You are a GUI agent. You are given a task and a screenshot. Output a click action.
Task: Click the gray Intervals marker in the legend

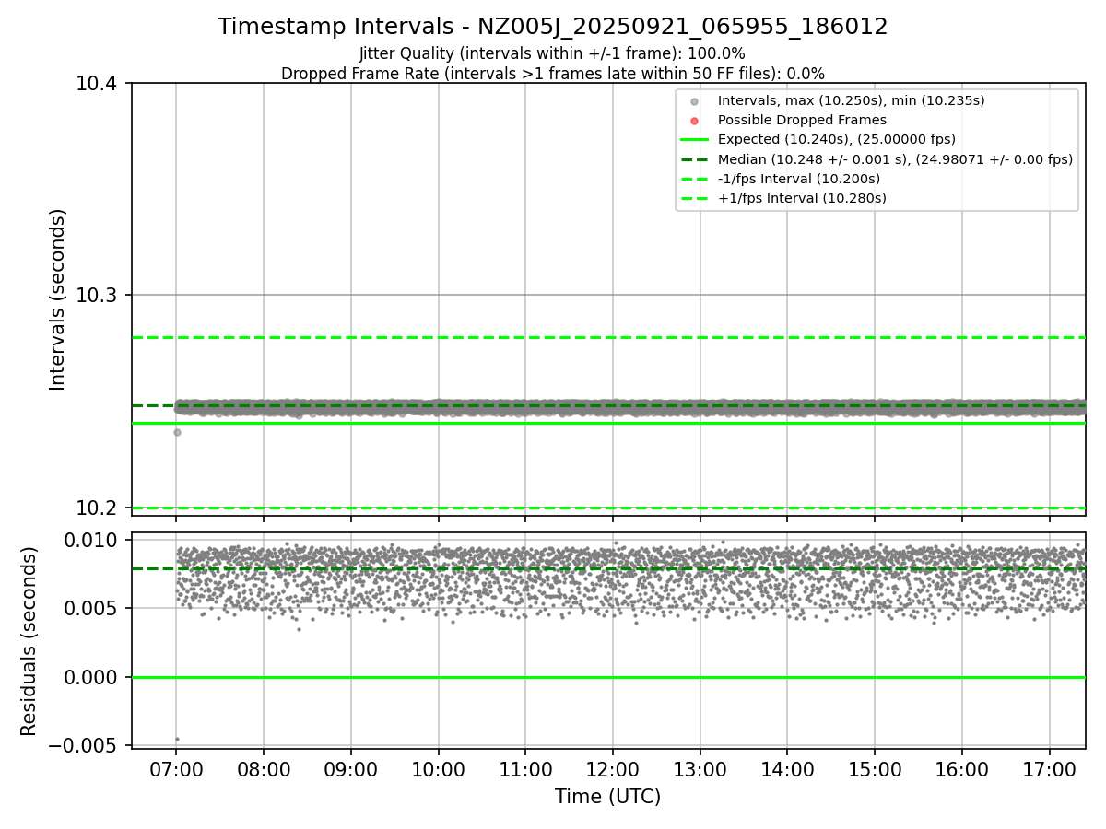click(x=695, y=101)
